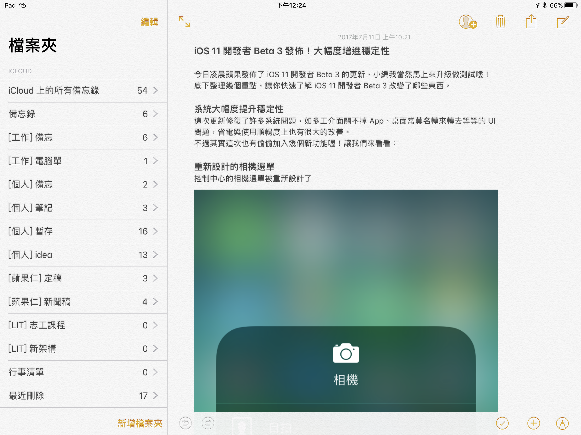Expand chevron on 行事清單 row

[155, 372]
